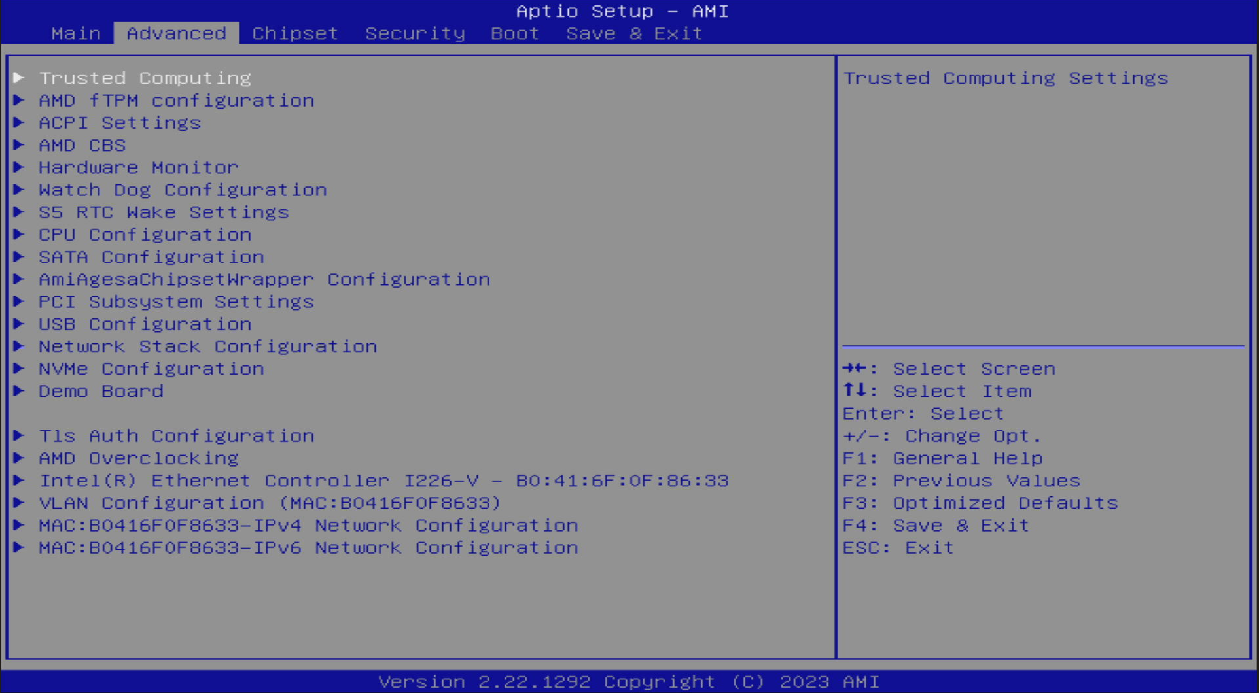Click the arrow beside USB Configuration
Image resolution: width=1259 pixels, height=693 pixels.
(x=19, y=324)
